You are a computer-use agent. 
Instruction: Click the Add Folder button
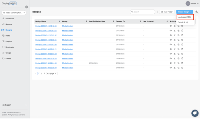(x=167, y=12)
